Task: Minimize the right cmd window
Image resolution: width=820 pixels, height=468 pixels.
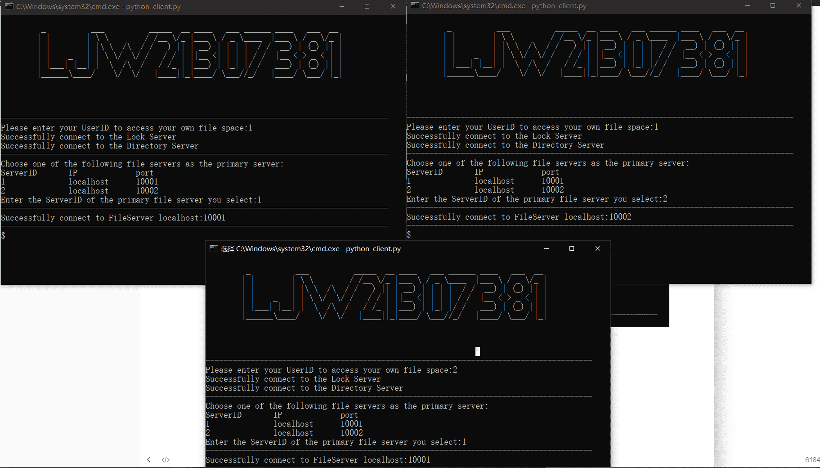Action: (748, 5)
